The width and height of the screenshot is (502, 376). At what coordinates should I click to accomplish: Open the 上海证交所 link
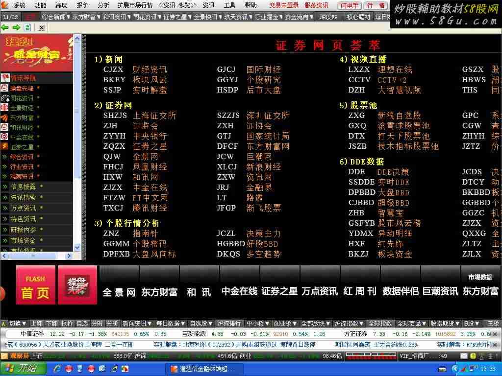154,116
